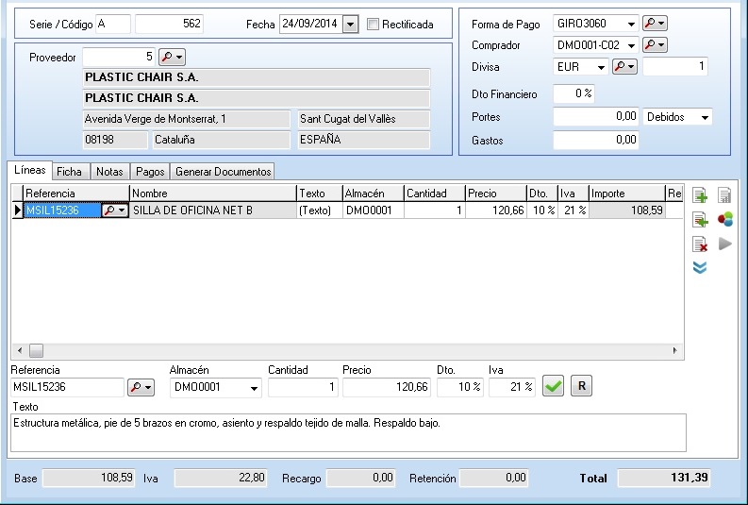Open the Generar Documentos tab
The width and height of the screenshot is (748, 505).
(224, 172)
